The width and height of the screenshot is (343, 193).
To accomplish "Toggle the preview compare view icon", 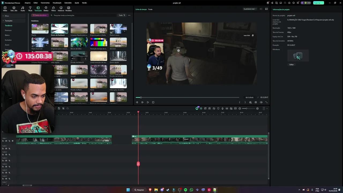I will [261, 9].
